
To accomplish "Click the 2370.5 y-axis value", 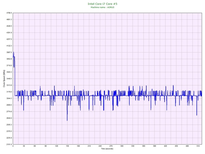I will pyautogui.click(x=9, y=131).
